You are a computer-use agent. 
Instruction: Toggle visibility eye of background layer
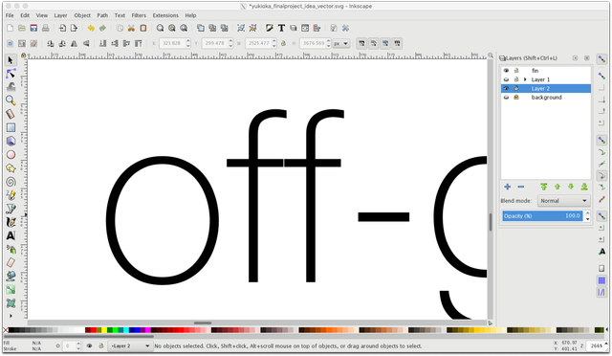click(x=506, y=98)
